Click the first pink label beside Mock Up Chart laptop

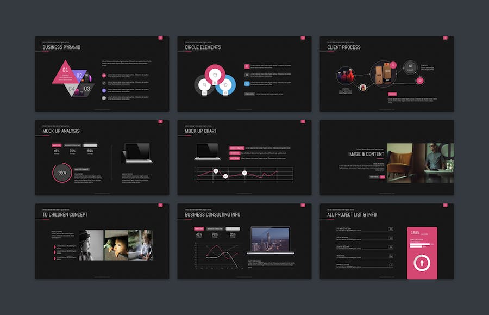pyautogui.click(x=236, y=147)
